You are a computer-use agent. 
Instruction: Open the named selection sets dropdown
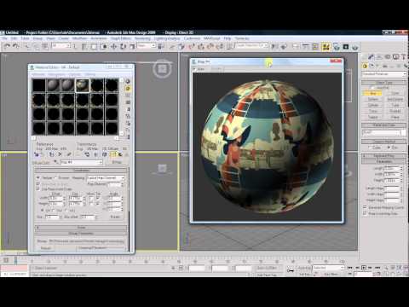pos(252,45)
